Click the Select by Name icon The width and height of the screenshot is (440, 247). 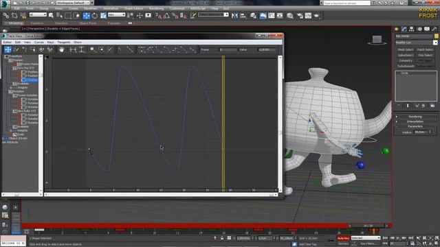point(60,16)
